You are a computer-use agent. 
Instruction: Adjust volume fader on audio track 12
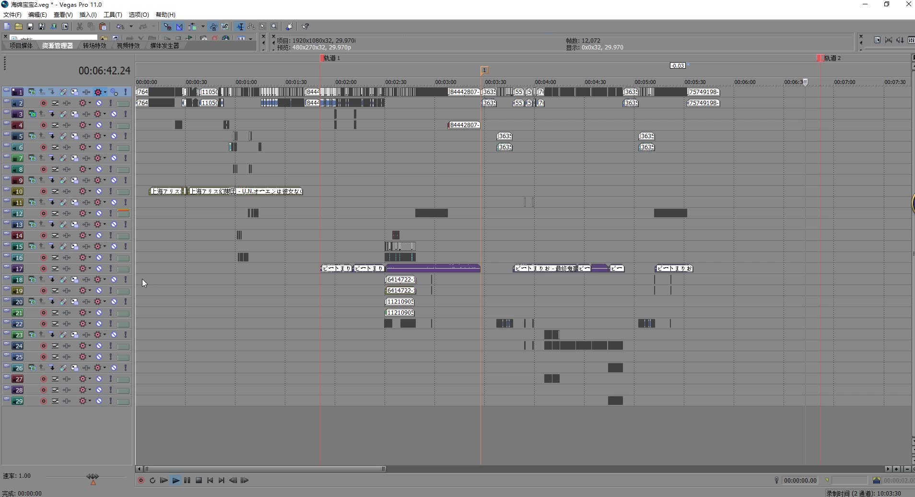tap(123, 213)
